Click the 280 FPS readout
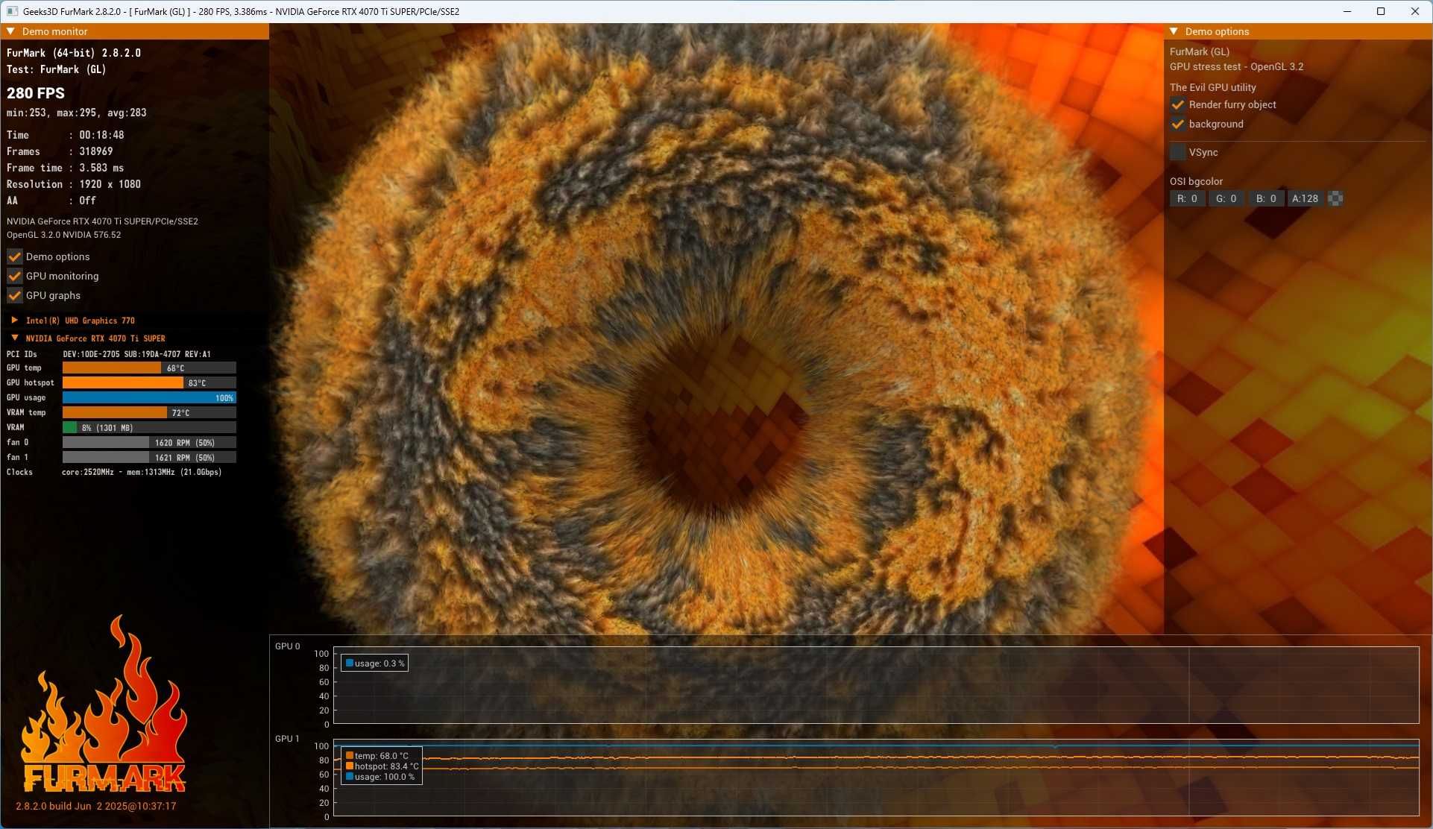Viewport: 1433px width, 829px height. click(36, 93)
